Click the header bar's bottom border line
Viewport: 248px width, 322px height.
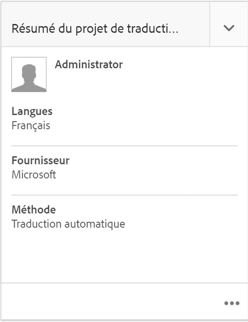pos(106,46)
